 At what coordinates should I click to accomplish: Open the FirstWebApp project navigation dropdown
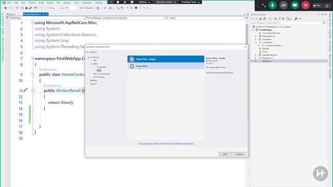pos(45,18)
